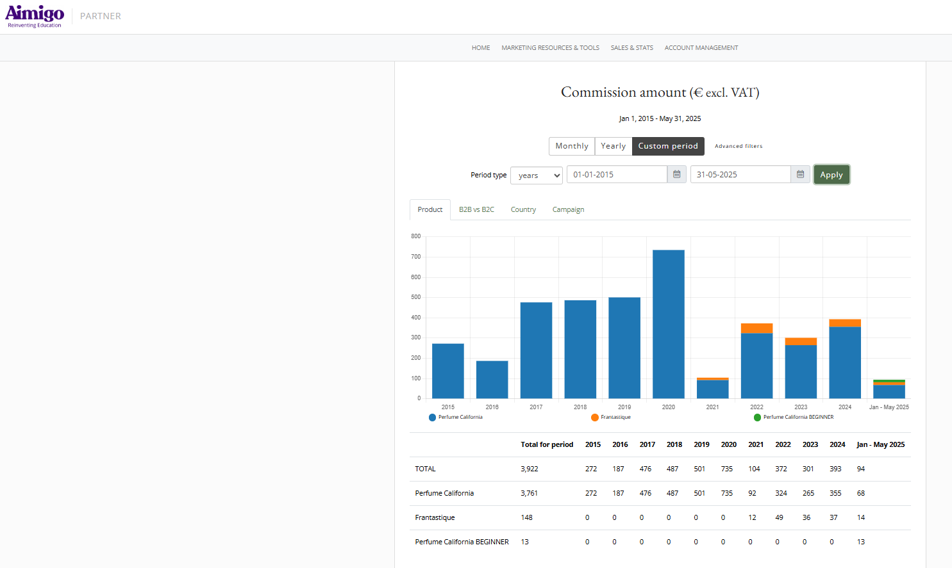Select the Custom period button
Screen dimensions: 952x568
click(668, 146)
